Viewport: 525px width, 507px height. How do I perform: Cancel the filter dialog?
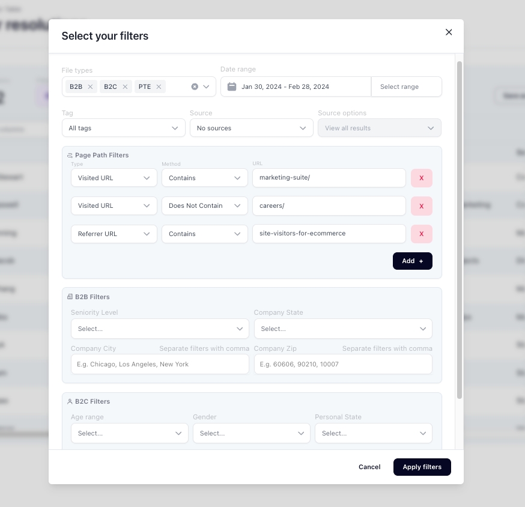[369, 467]
